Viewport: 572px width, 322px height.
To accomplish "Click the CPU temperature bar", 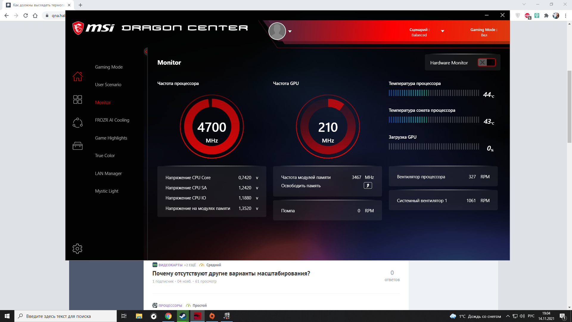I will pyautogui.click(x=434, y=93).
